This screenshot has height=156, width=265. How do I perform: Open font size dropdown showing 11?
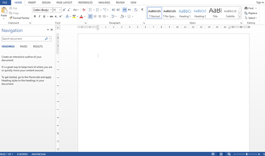point(60,10)
